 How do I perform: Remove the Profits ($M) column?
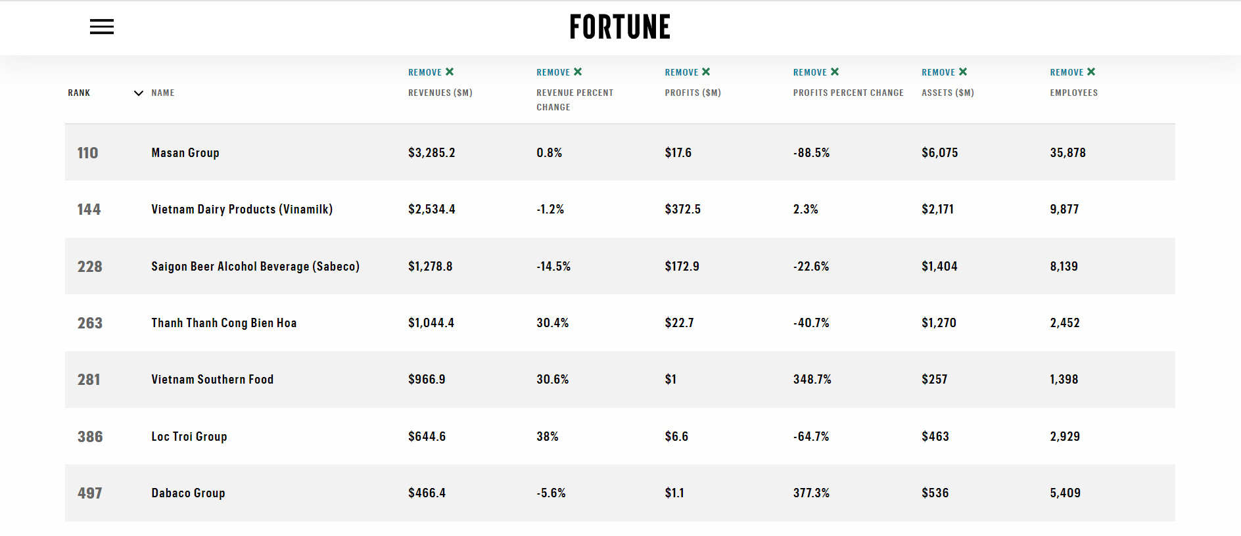click(x=688, y=72)
